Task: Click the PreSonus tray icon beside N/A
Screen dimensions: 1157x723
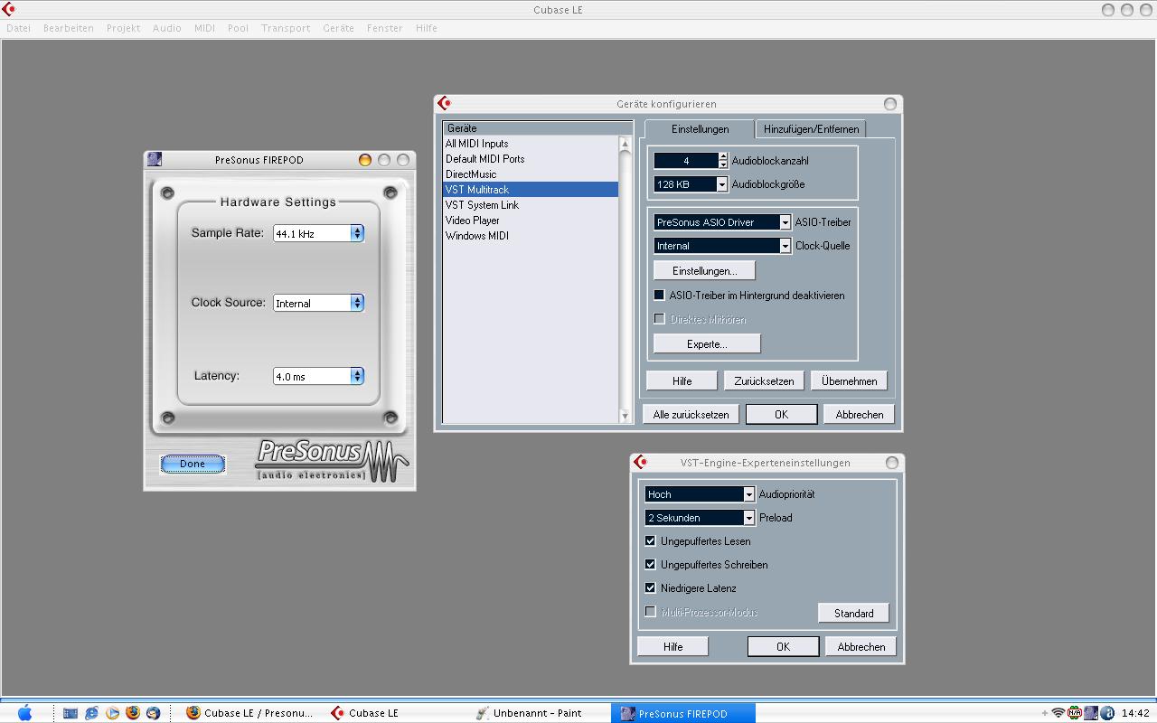Action: pos(1091,713)
